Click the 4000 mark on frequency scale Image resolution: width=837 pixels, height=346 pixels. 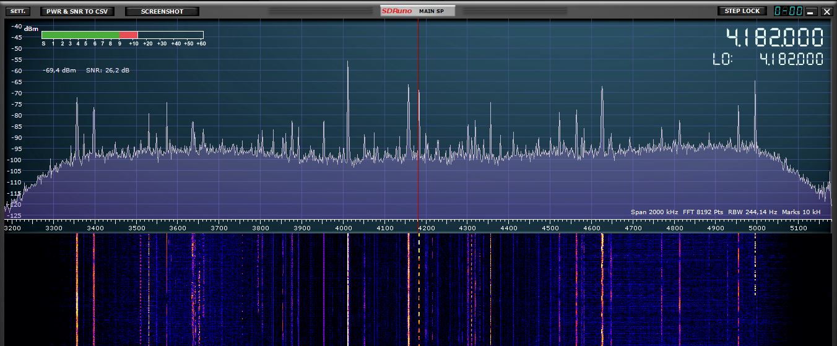(344, 228)
